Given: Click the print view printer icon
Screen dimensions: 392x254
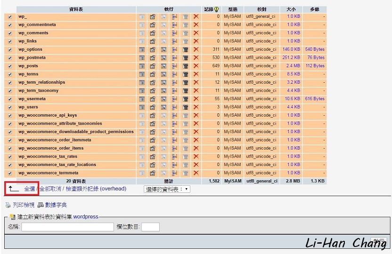Looking at the screenshot, I should click(x=8, y=205).
